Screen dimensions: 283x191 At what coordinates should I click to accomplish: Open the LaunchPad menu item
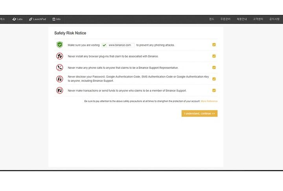tap(38, 19)
